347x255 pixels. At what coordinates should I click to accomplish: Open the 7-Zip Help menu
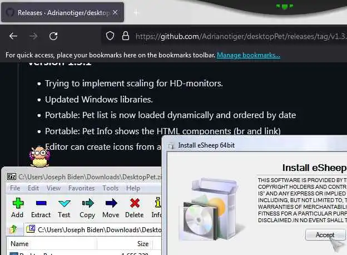click(x=133, y=188)
